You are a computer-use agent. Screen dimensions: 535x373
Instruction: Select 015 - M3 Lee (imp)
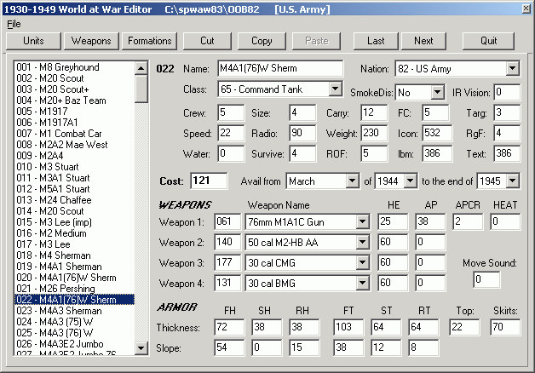click(74, 222)
